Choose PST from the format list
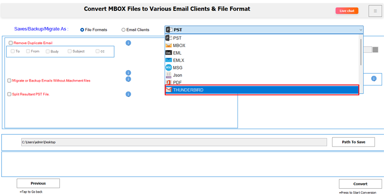This screenshot has height=194, width=384. [x=262, y=38]
